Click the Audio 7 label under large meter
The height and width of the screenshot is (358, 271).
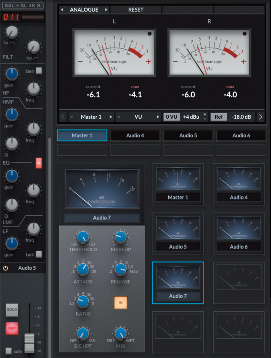pos(102,218)
